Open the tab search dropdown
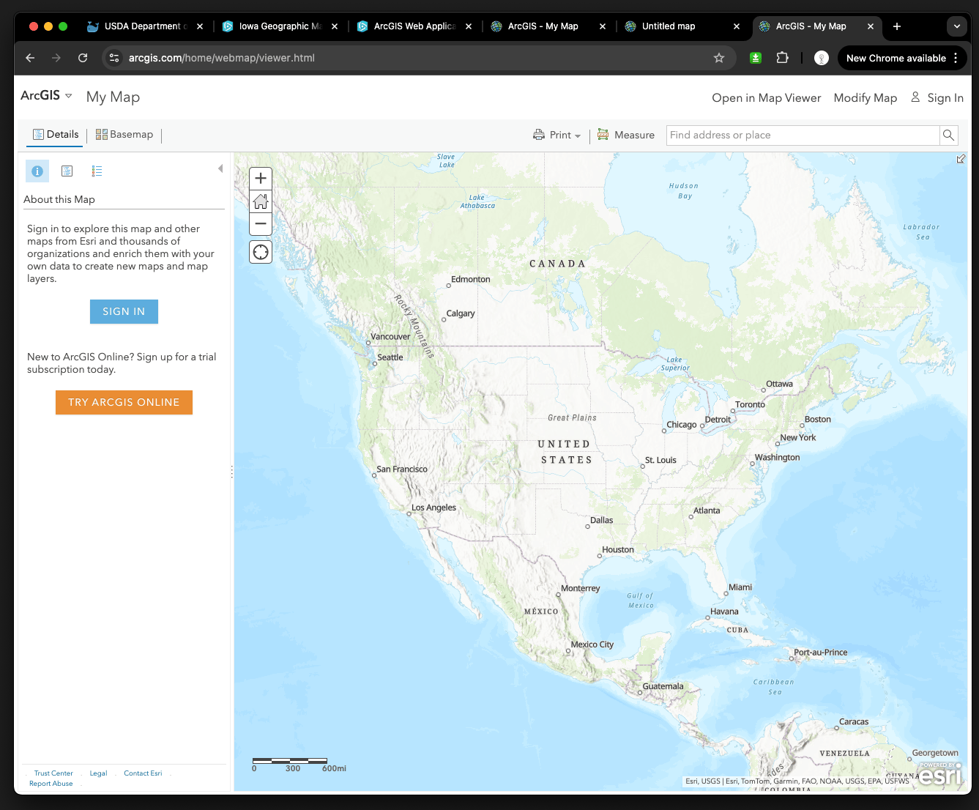979x810 pixels. point(956,26)
